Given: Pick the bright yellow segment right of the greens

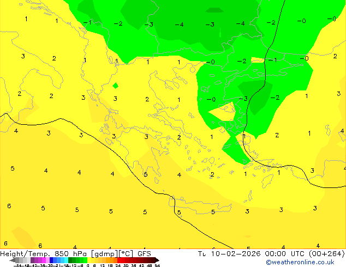Looking at the screenshot, I should point(89,260).
